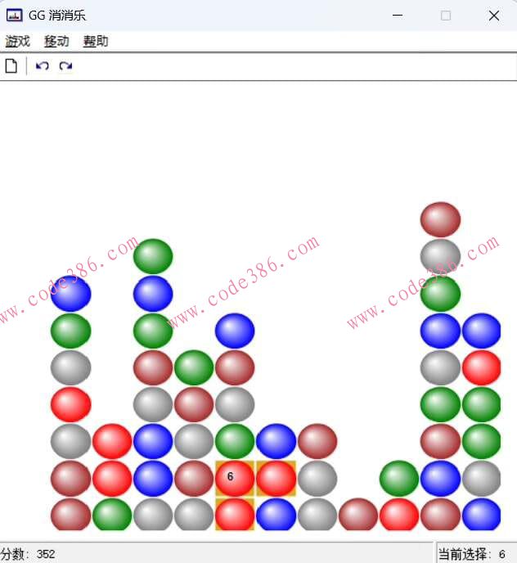Open the 帮助 menu
Viewport: 517px width, 563px height.
pos(96,41)
